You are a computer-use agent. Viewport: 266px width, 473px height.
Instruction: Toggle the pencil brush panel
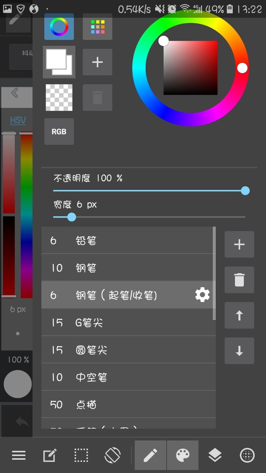click(x=150, y=456)
